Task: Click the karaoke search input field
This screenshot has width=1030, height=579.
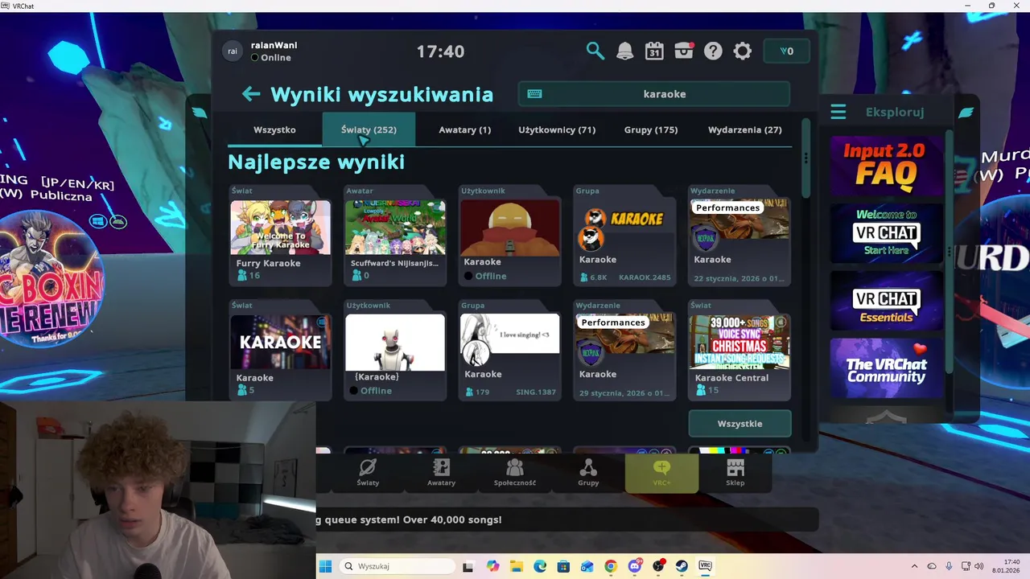Action: 654,94
